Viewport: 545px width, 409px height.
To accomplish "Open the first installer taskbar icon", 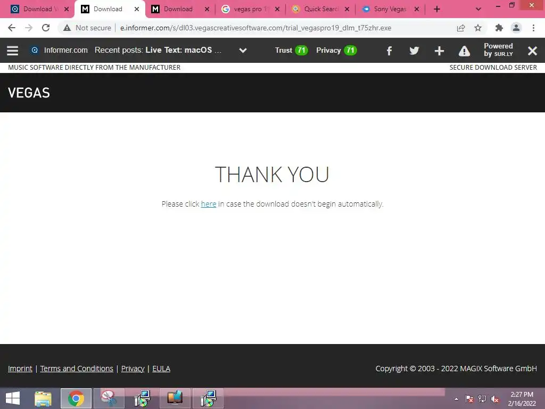I will (142, 398).
